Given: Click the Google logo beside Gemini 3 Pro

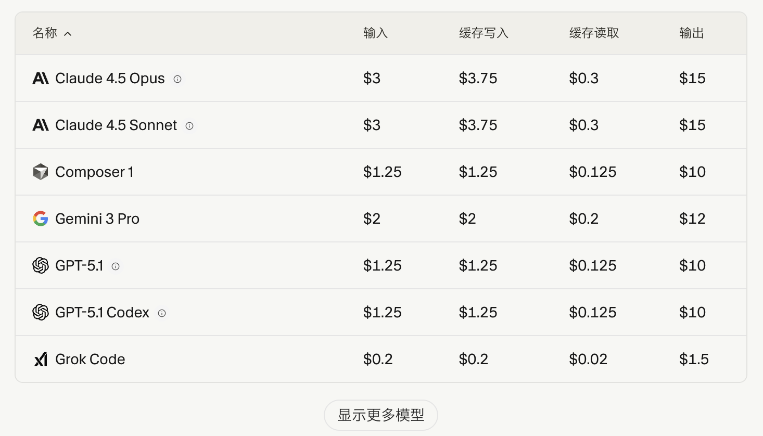Looking at the screenshot, I should 41,219.
